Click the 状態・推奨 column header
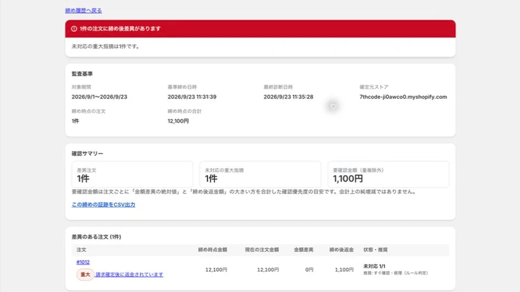The height and width of the screenshot is (292, 520). 376,250
